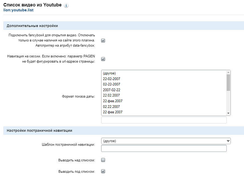This screenshot has width=244, height=183.
Task: Click the info icon beside the title
Action: tap(67, 6)
